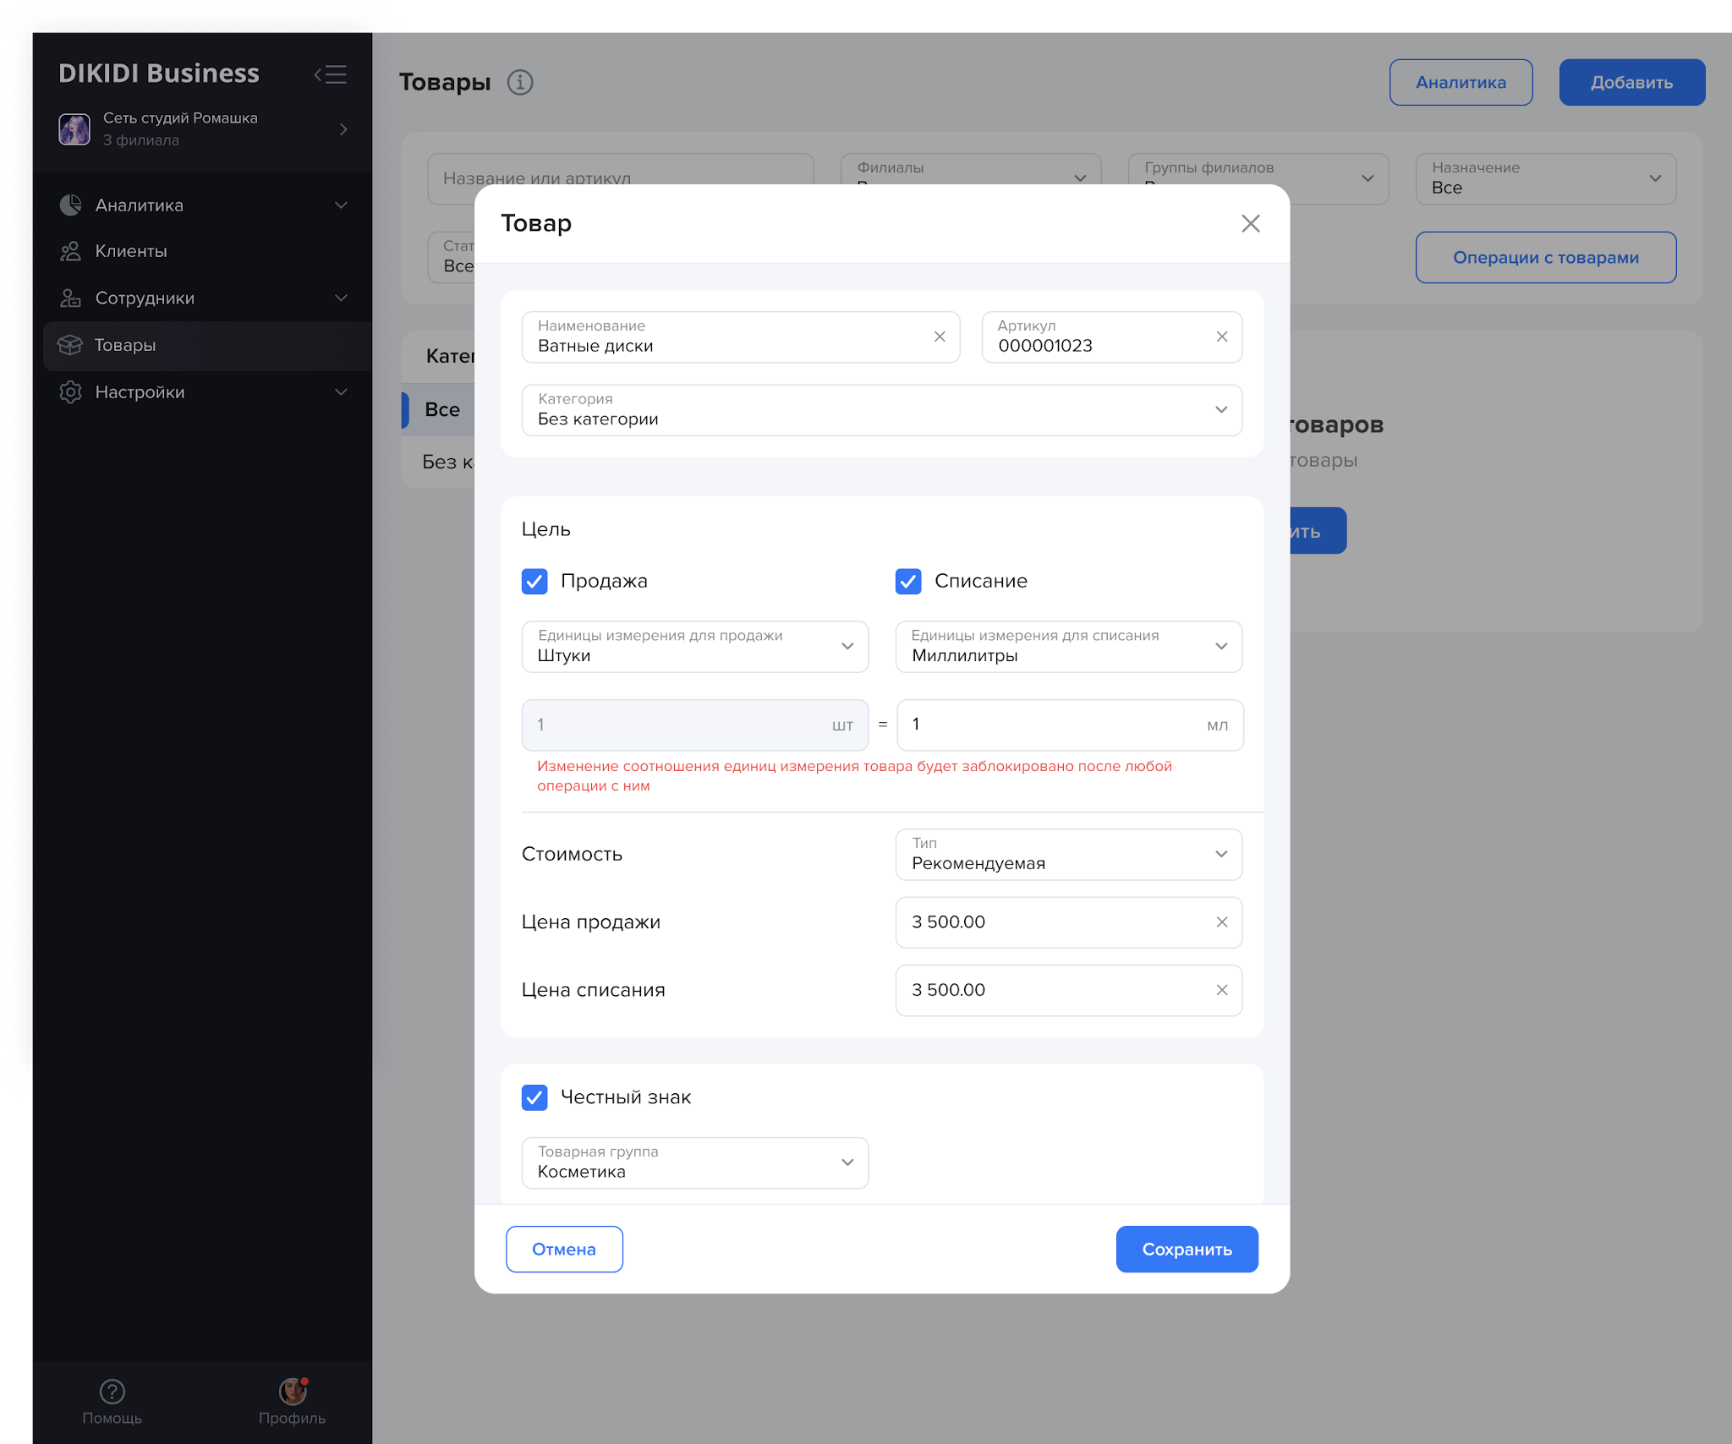Clear the Цена продажи value

tap(1222, 922)
